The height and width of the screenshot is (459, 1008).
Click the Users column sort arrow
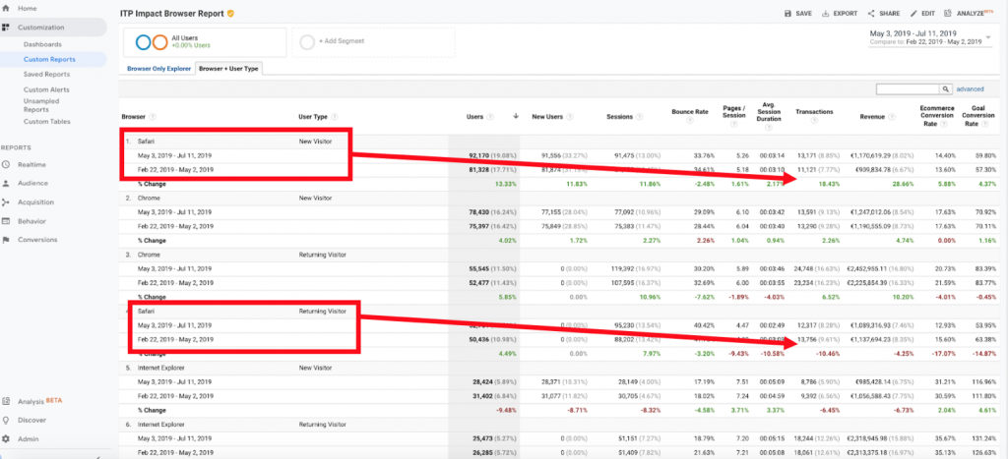tap(515, 116)
